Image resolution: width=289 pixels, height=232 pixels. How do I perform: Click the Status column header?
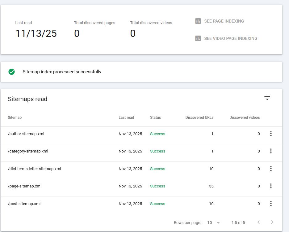coord(155,118)
